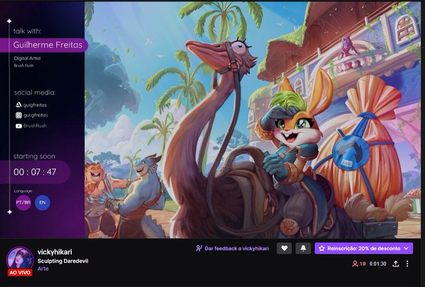
Task: Open the Arte category link
Action: point(43,269)
